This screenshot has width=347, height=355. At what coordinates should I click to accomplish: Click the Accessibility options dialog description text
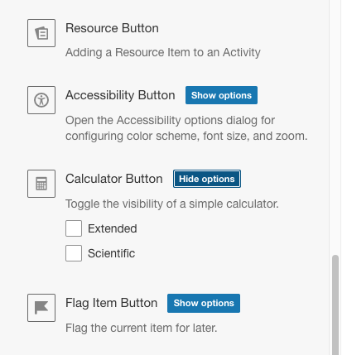coord(186,128)
